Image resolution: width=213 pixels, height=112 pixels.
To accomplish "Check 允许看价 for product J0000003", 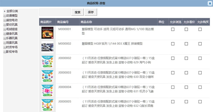I will (x=186, y=73).
